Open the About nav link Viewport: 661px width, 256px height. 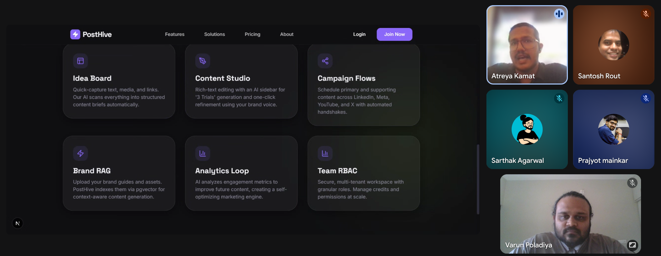pos(287,34)
